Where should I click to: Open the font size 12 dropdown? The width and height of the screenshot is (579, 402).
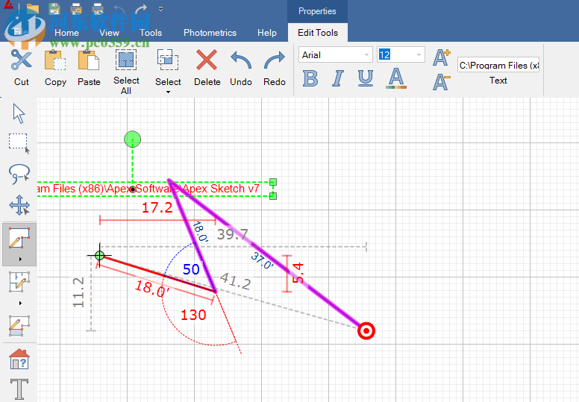pos(419,55)
